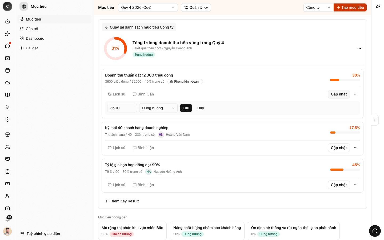
Task: Open notifications bell with badge 10
Action: 7,219
